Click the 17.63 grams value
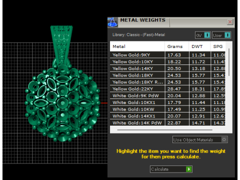This screenshot has height=180, width=240. 174,55
